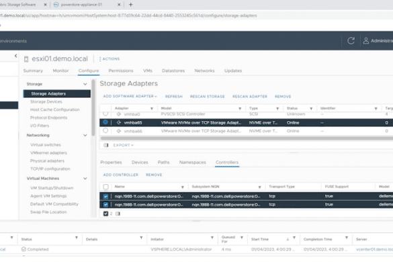This screenshot has height=262, width=393.
Task: Filter the Queued For column
Action: point(242,237)
